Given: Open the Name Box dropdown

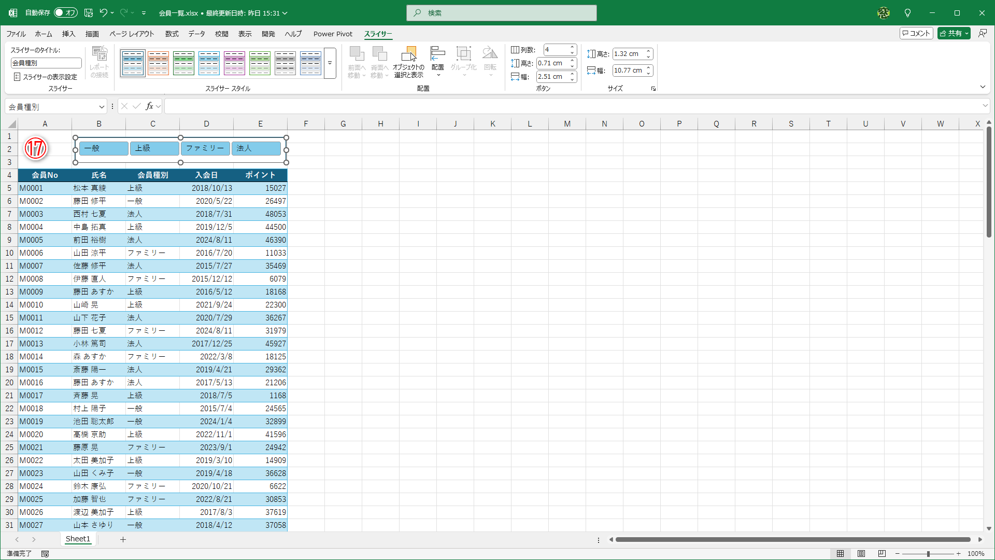Looking at the screenshot, I should pos(102,107).
